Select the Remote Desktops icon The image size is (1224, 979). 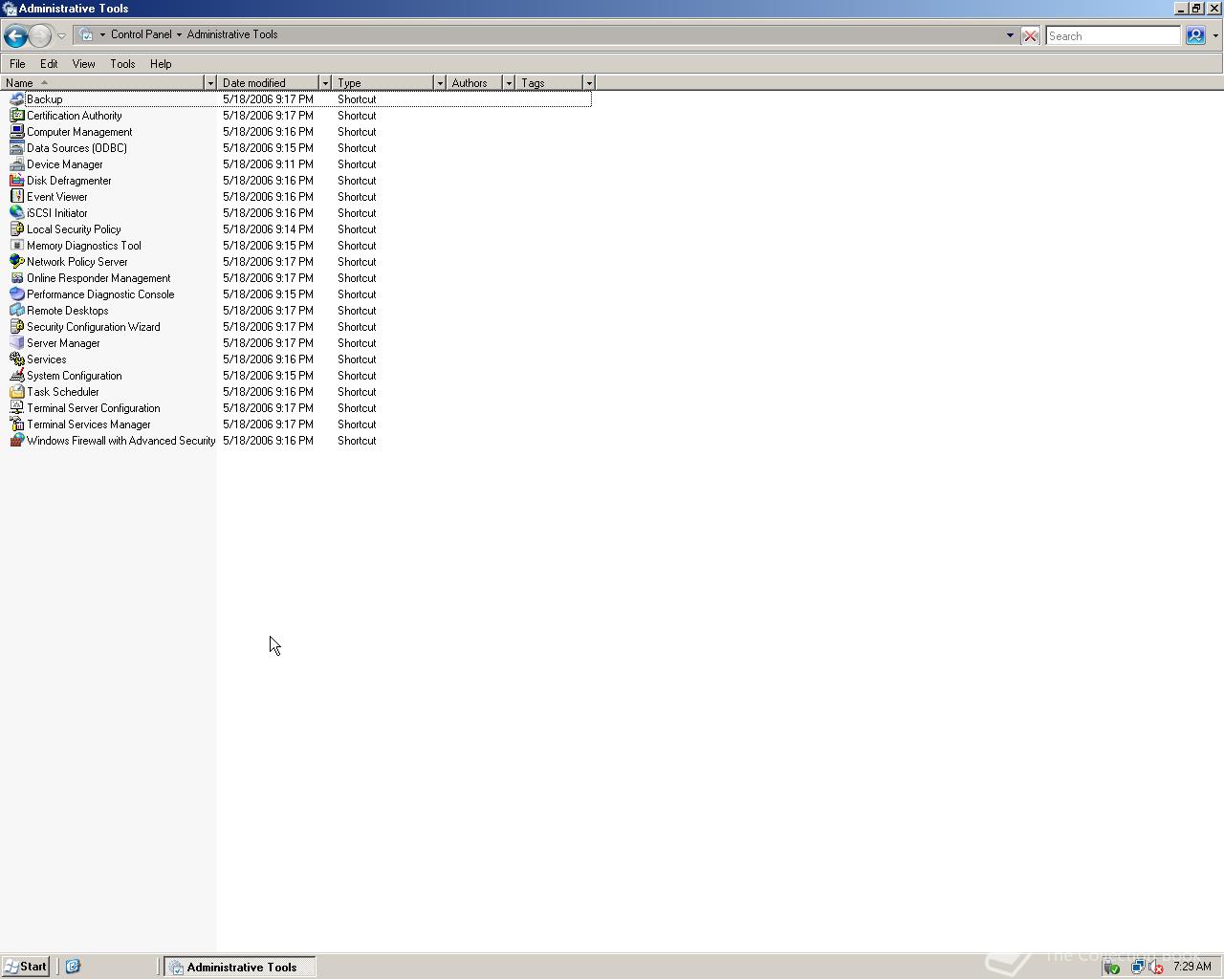click(16, 311)
